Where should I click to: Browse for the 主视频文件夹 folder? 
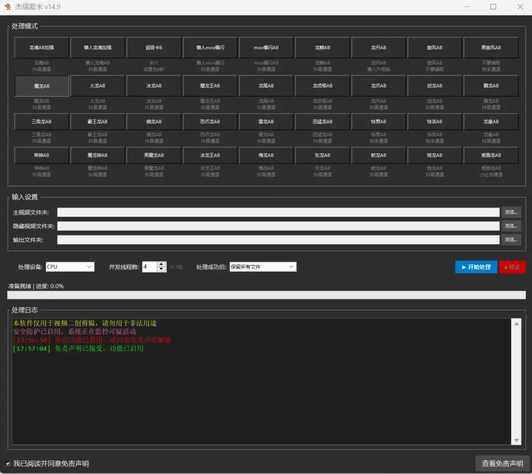(511, 212)
